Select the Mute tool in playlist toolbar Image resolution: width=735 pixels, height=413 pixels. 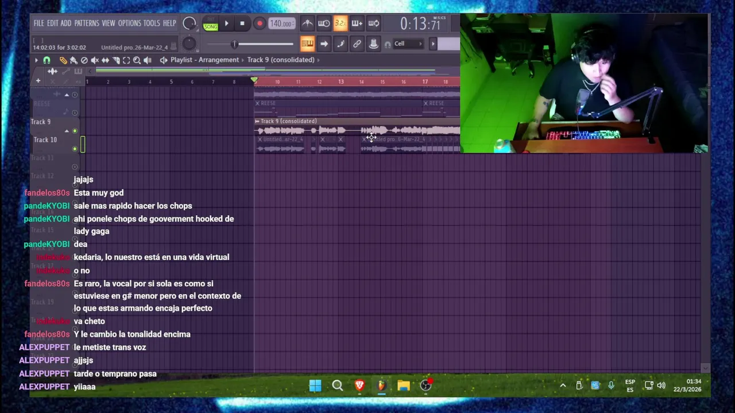click(x=95, y=60)
